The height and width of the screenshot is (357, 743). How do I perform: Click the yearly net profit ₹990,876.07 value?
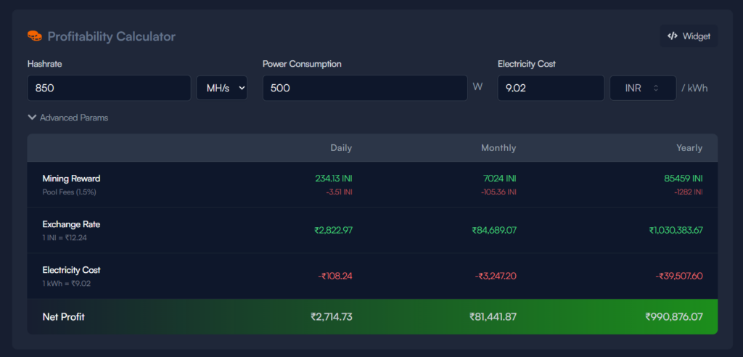click(673, 317)
